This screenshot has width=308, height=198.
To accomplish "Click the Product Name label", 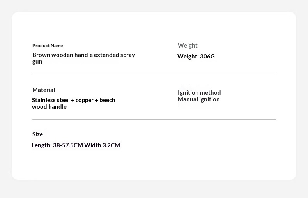I will [x=48, y=46].
